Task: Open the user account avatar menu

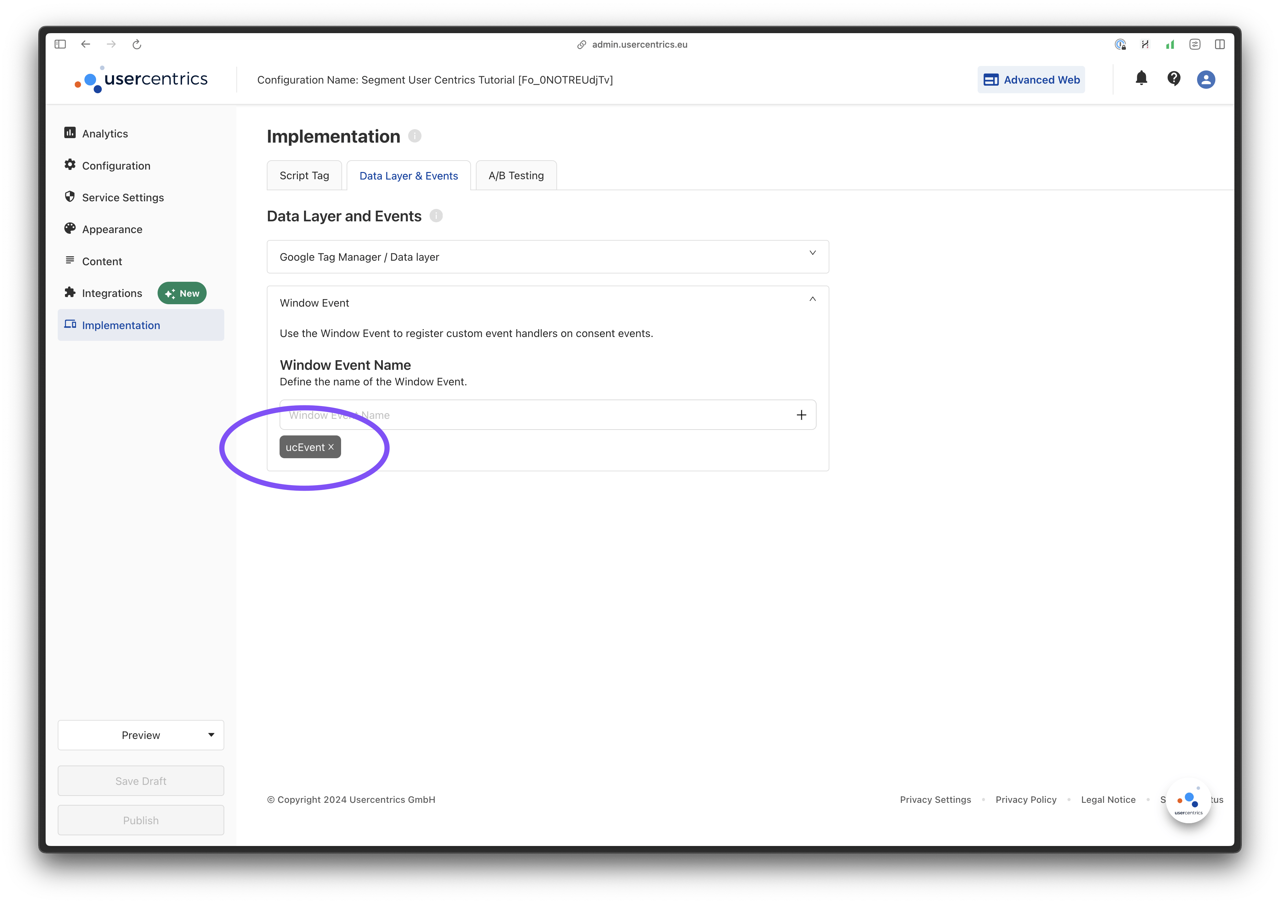Action: (x=1206, y=79)
